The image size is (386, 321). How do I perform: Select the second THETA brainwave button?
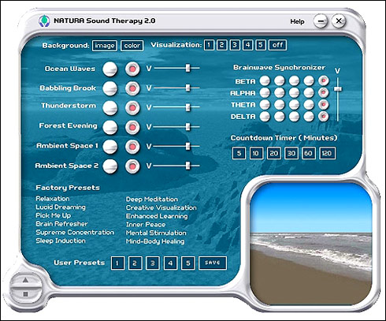click(280, 105)
